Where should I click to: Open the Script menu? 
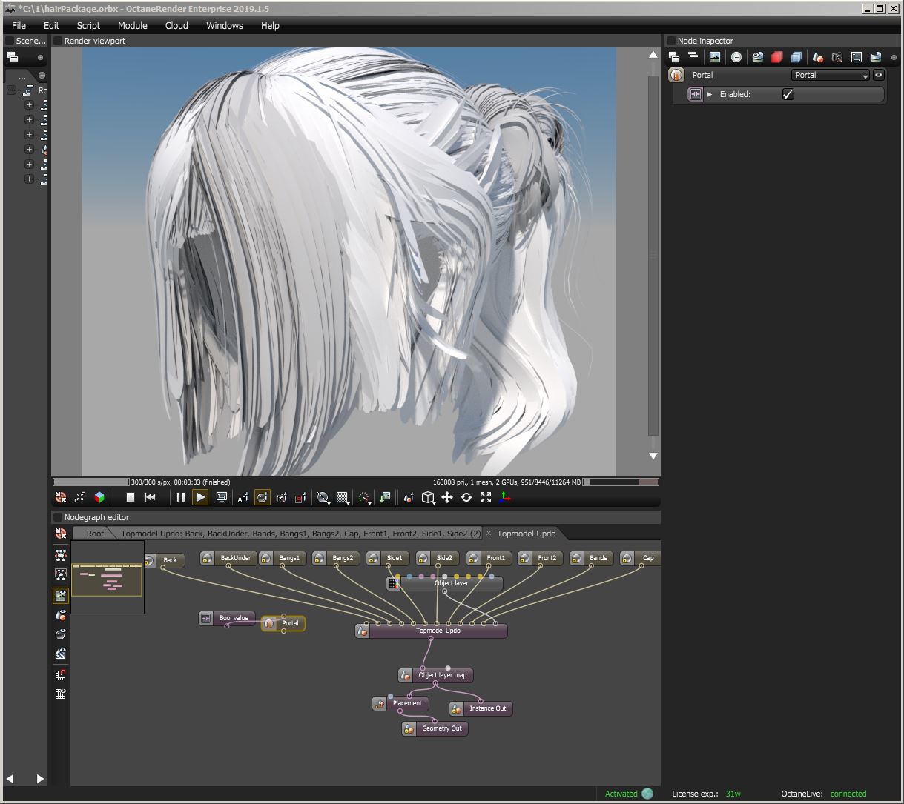[x=88, y=25]
